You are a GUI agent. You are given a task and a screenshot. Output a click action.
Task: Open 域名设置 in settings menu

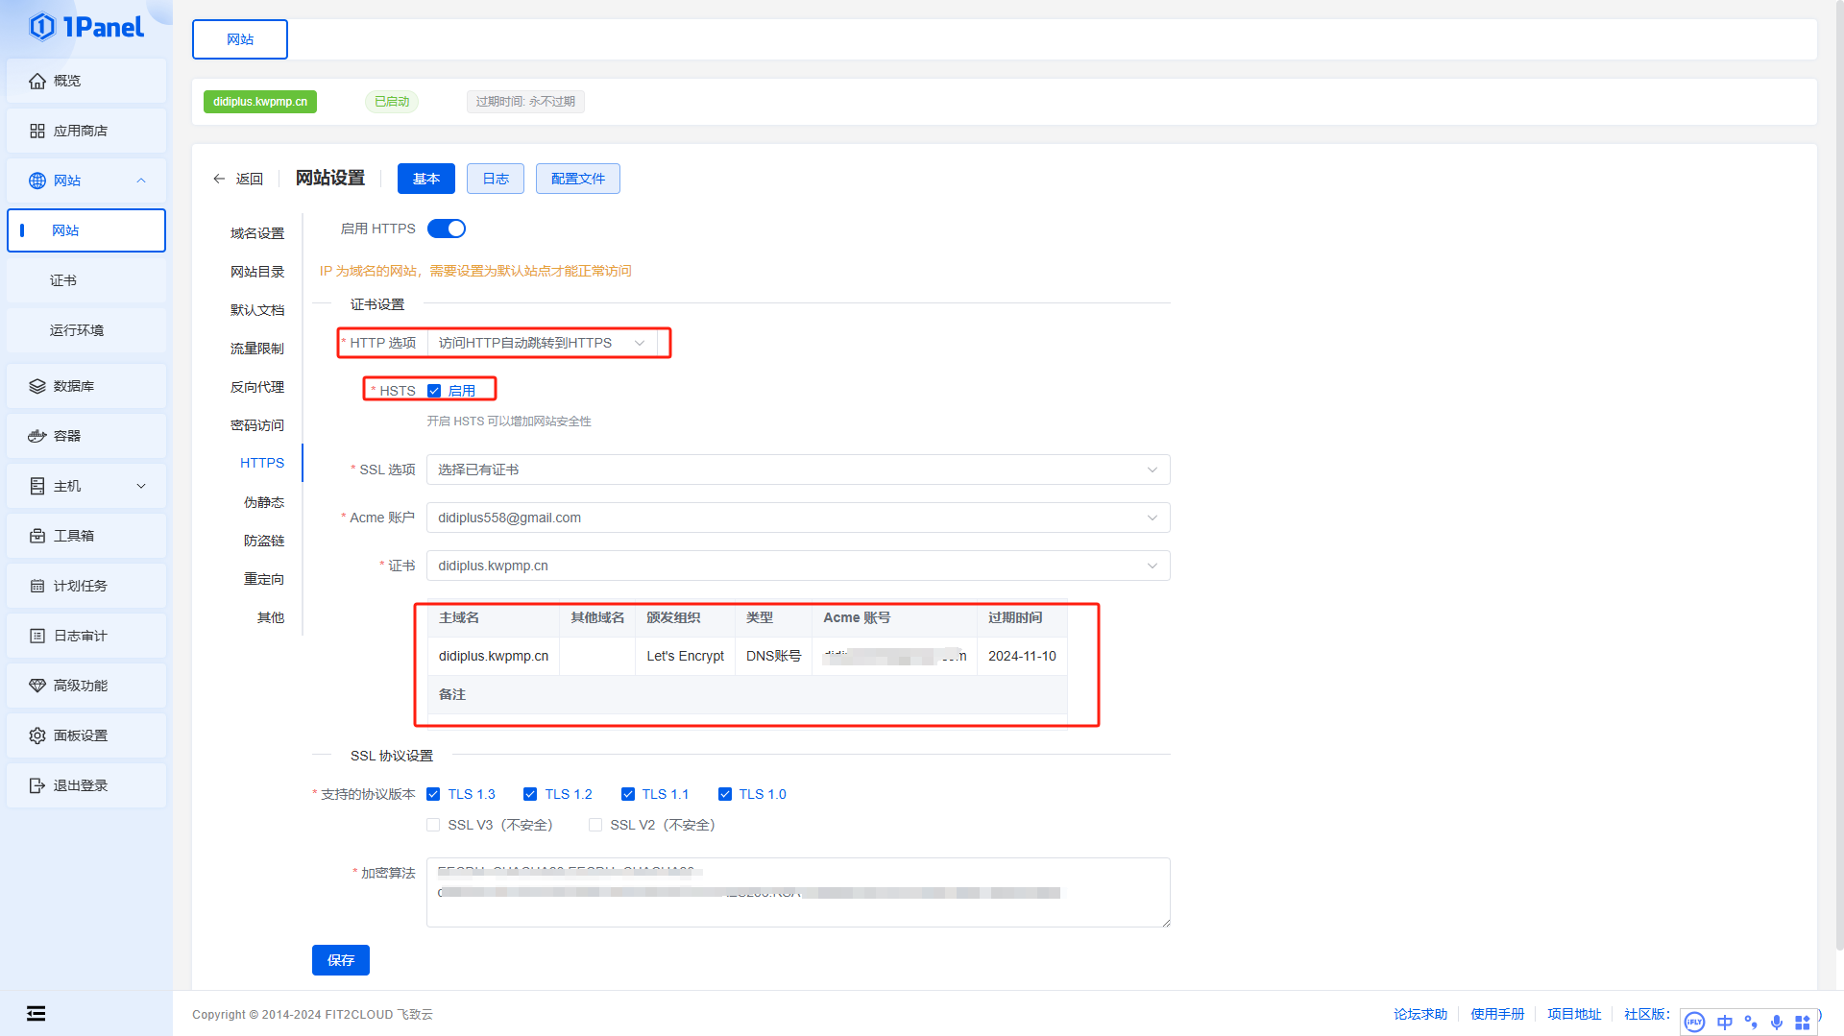point(257,233)
